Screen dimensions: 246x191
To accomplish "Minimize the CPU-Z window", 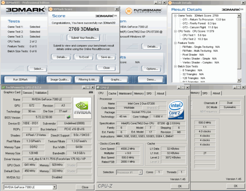I will click(x=179, y=88).
